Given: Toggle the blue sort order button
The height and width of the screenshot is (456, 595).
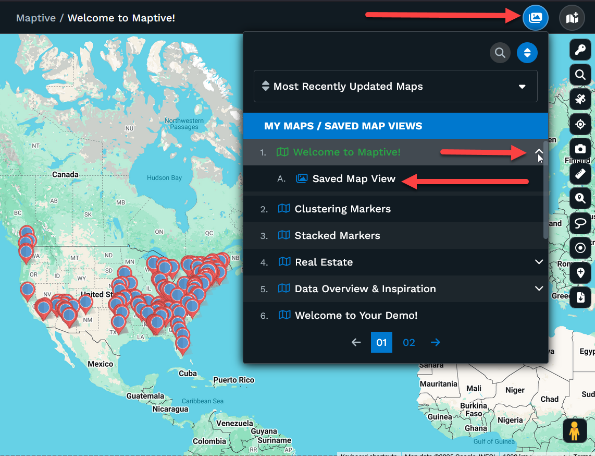Looking at the screenshot, I should coord(527,53).
